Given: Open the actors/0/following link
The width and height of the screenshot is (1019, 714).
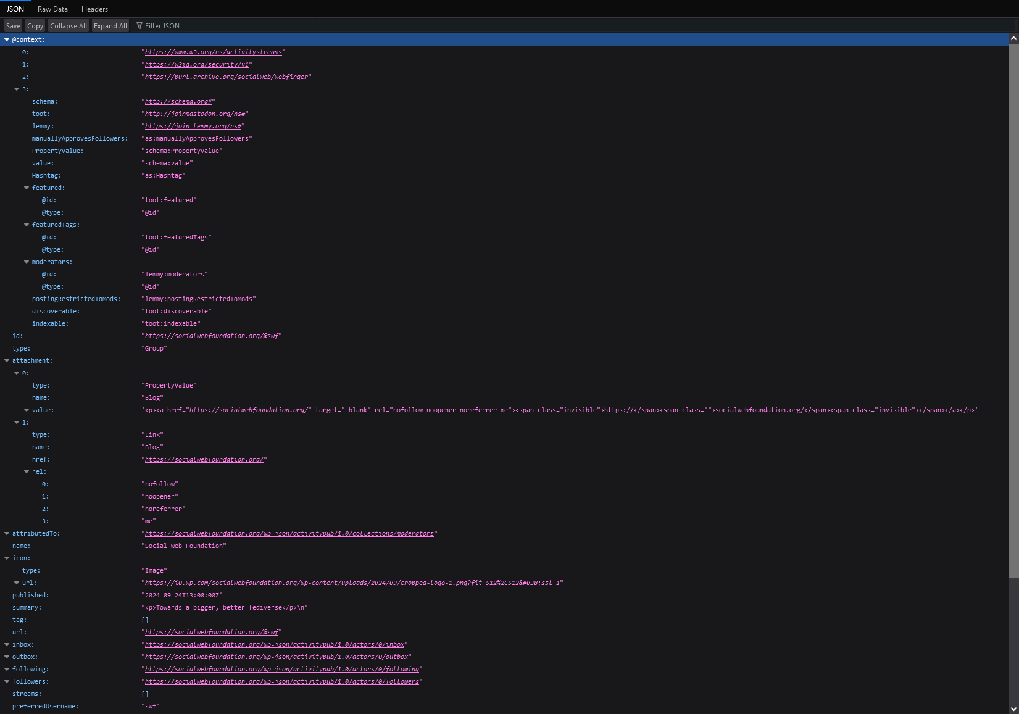Looking at the screenshot, I should tap(281, 669).
